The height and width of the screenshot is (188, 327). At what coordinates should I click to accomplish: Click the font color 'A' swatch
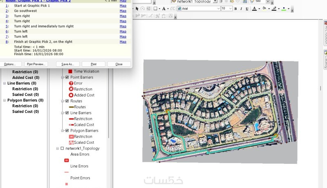tap(254, 9)
